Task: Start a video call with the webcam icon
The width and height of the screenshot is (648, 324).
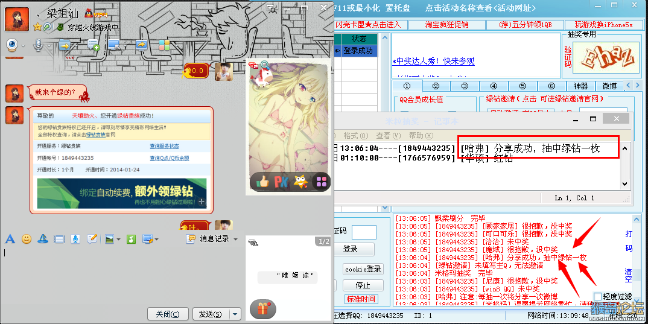Action: click(12, 45)
